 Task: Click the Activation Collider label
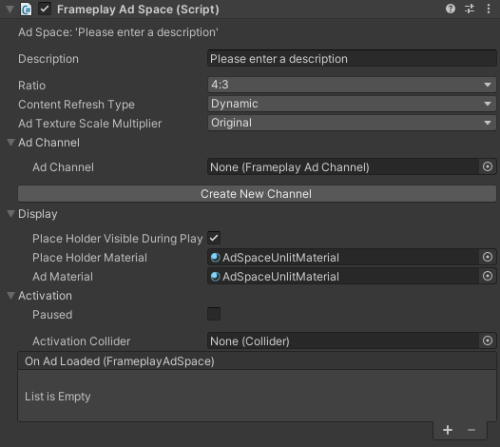click(82, 341)
